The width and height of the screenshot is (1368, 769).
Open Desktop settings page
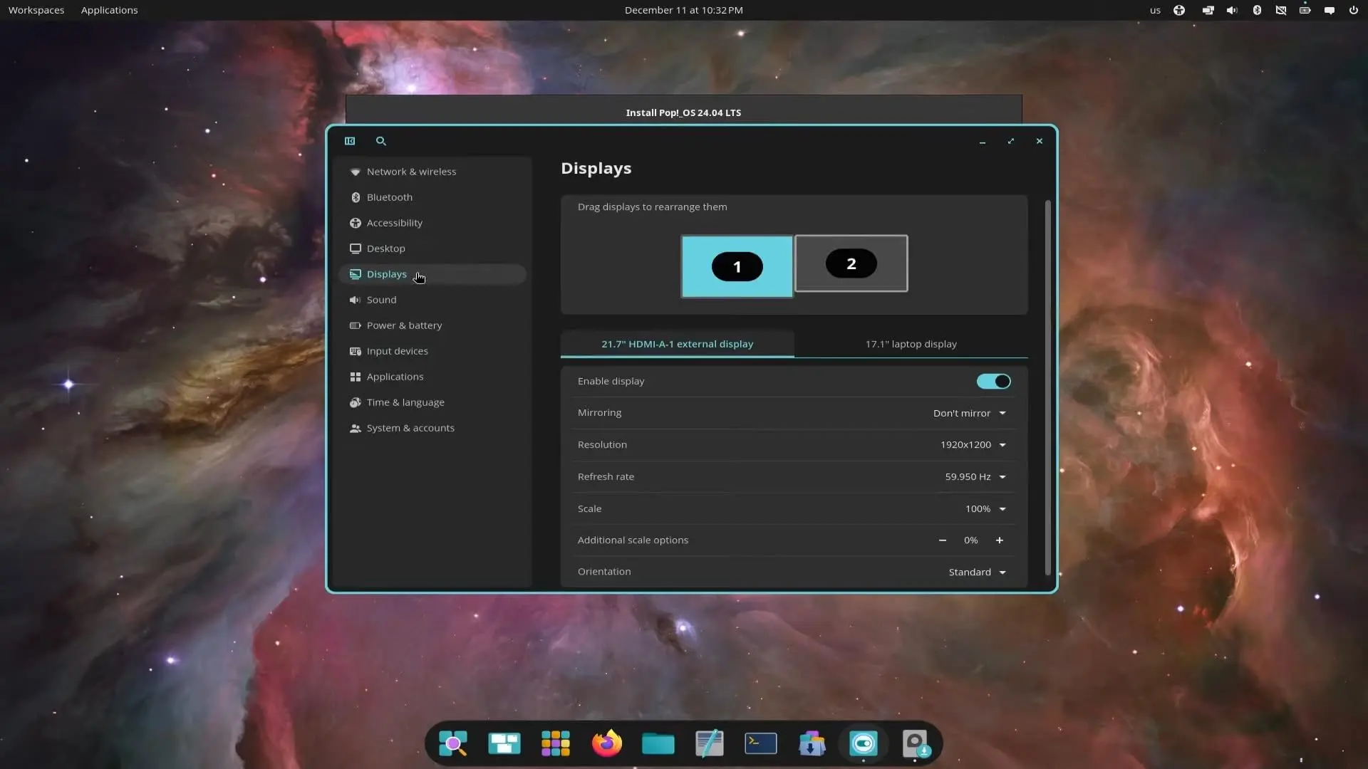coord(432,249)
